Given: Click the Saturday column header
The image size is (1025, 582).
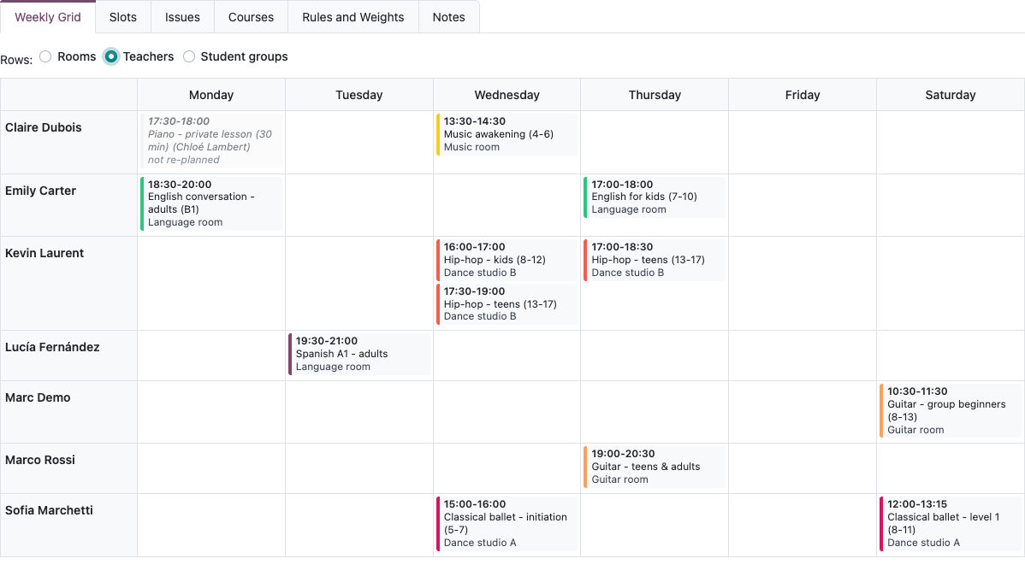Looking at the screenshot, I should point(951,96).
